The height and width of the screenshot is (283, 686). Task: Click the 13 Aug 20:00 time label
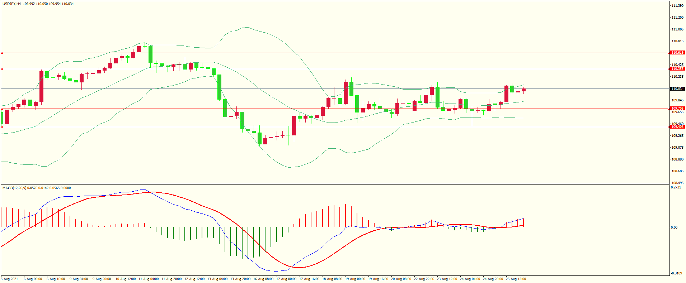coord(240,279)
